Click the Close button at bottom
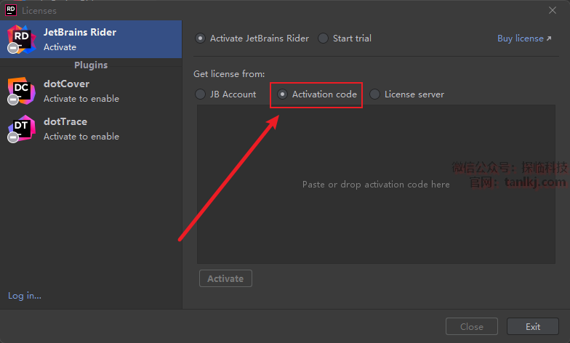 pos(471,326)
